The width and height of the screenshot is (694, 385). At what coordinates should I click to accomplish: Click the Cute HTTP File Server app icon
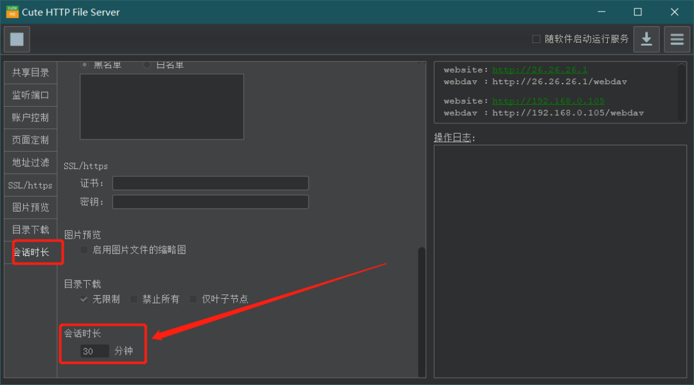[12, 12]
